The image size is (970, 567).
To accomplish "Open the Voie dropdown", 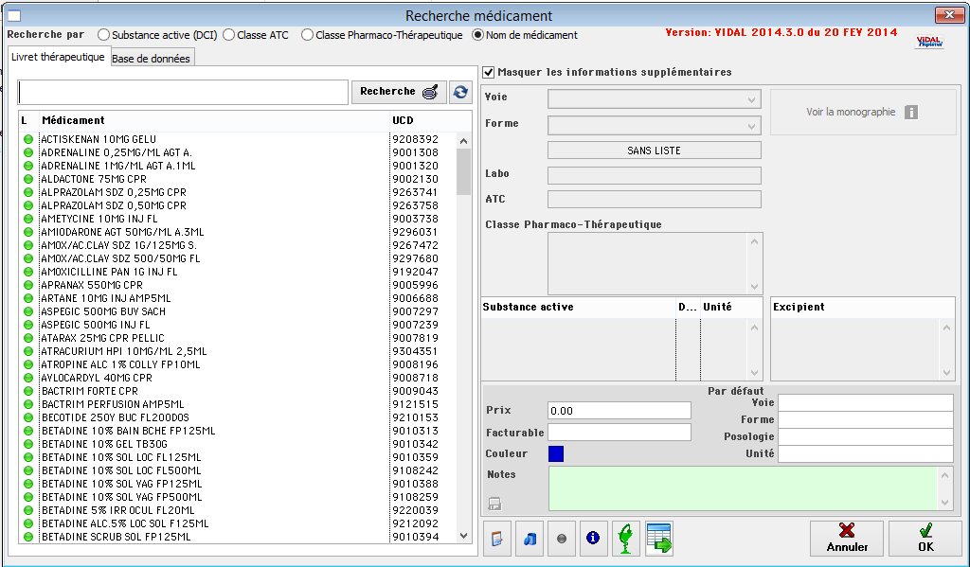I will [x=654, y=99].
